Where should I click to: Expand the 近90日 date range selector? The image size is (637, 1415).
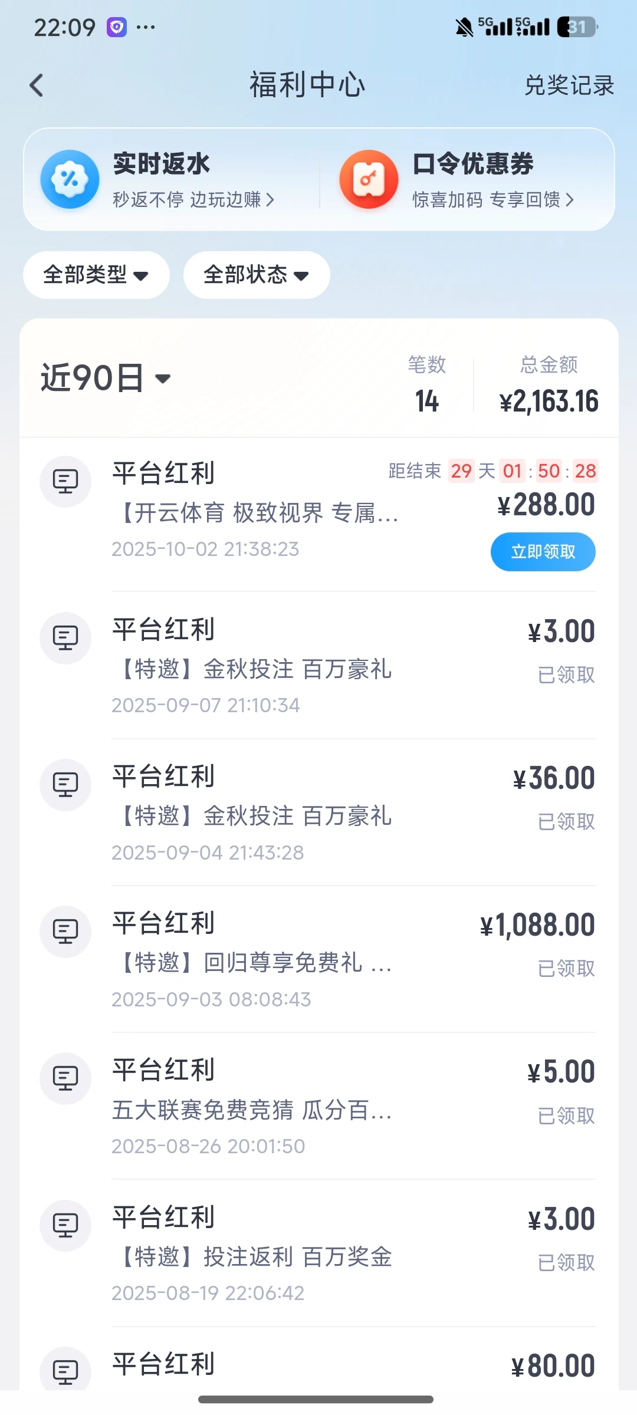[x=106, y=378]
